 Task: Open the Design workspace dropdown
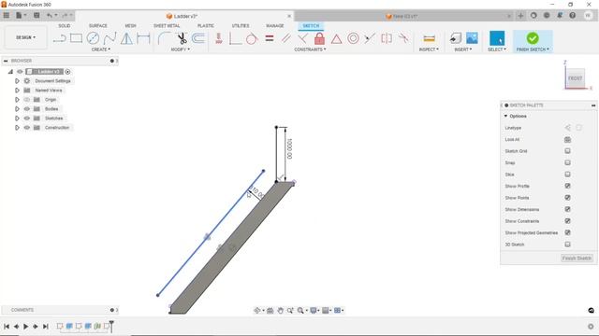(x=25, y=37)
